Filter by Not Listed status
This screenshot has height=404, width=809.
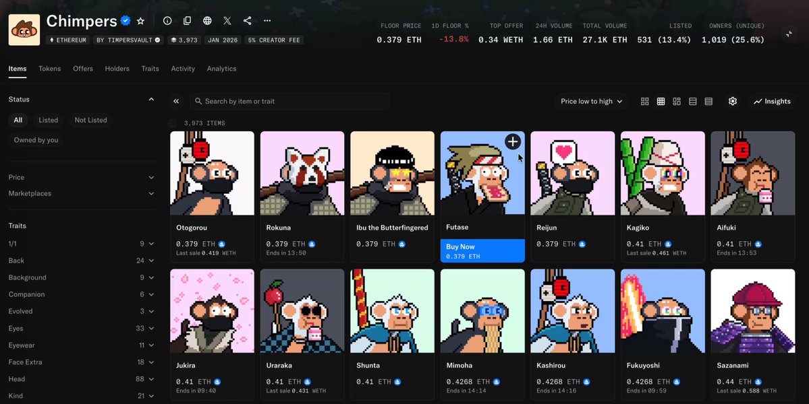91,120
